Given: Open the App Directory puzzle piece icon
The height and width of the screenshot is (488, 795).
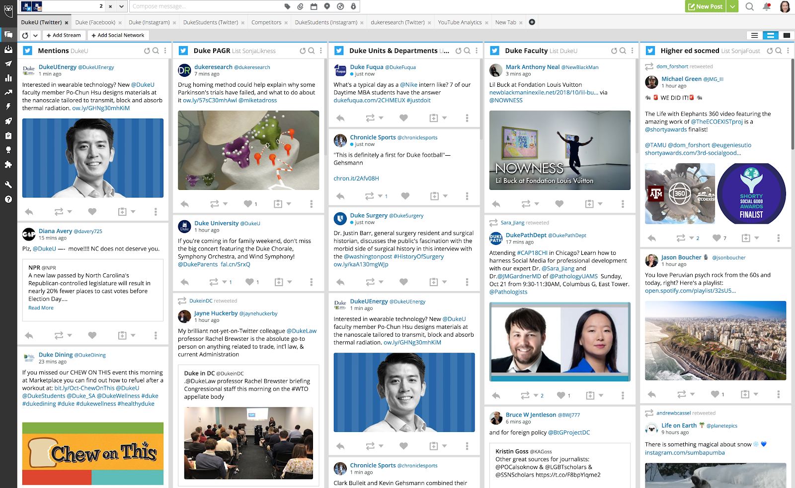Looking at the screenshot, I should pos(8,164).
